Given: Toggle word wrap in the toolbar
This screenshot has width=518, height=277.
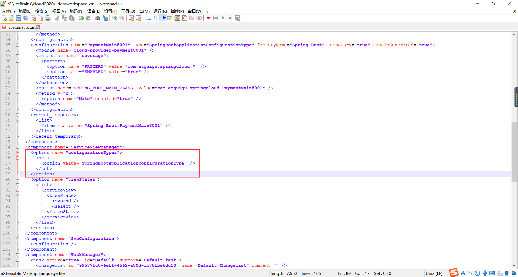Looking at the screenshot, I should tap(148, 18).
